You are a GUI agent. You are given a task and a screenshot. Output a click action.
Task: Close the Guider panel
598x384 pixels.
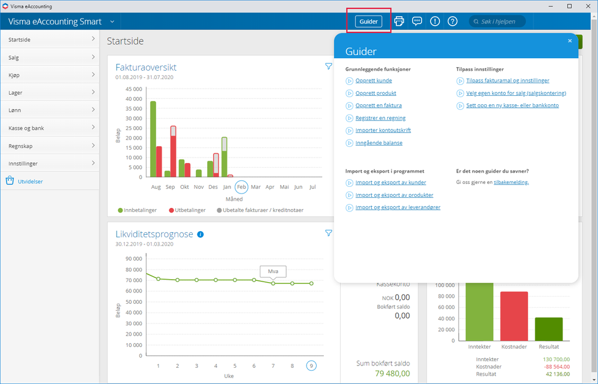570,41
